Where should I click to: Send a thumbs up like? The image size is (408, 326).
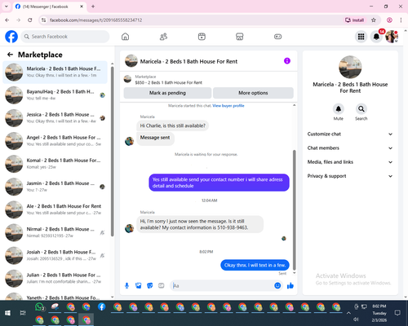(x=290, y=285)
